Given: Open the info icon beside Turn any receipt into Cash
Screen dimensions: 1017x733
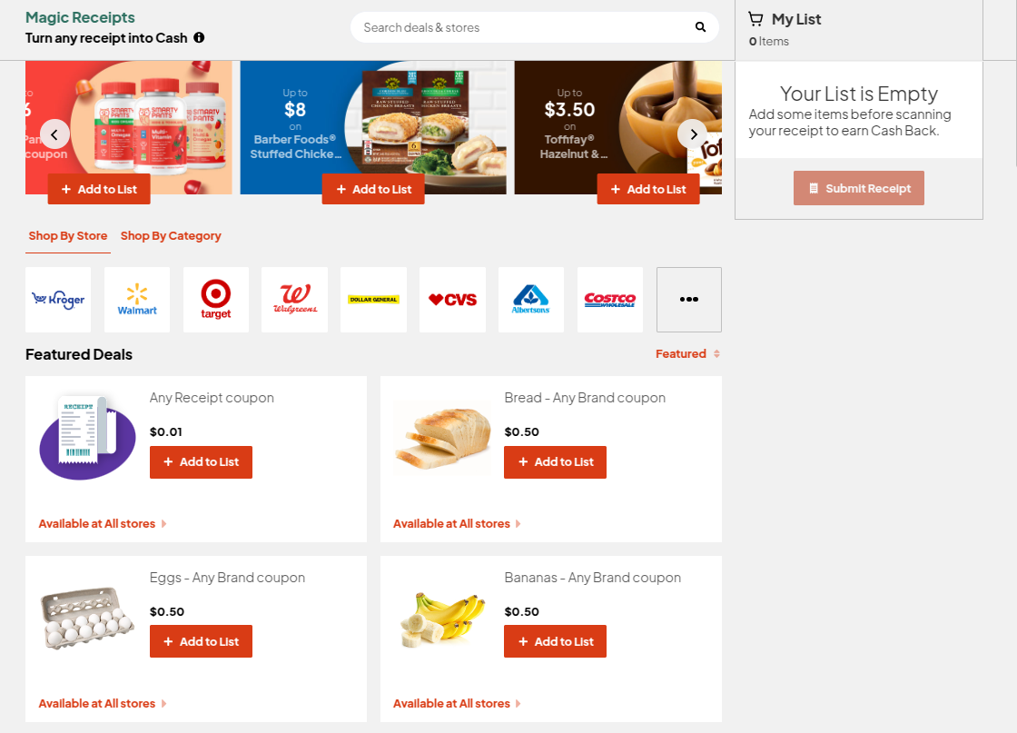Looking at the screenshot, I should click(199, 37).
